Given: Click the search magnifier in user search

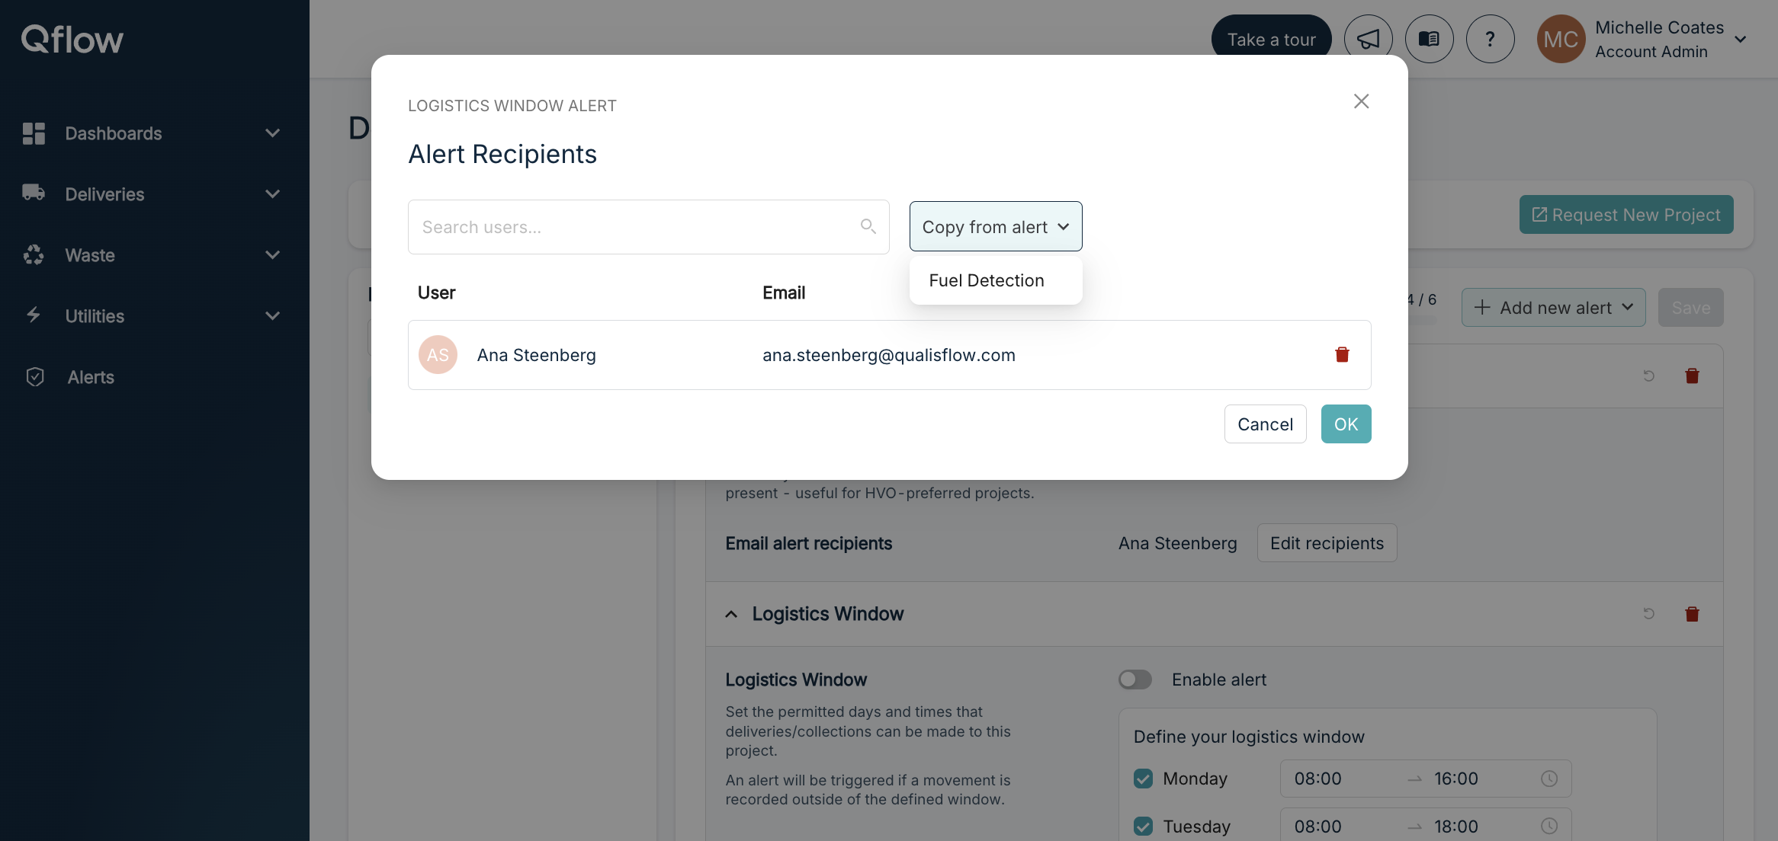Looking at the screenshot, I should [868, 226].
